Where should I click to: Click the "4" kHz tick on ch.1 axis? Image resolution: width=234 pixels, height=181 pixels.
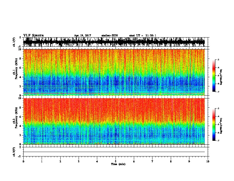21,77
